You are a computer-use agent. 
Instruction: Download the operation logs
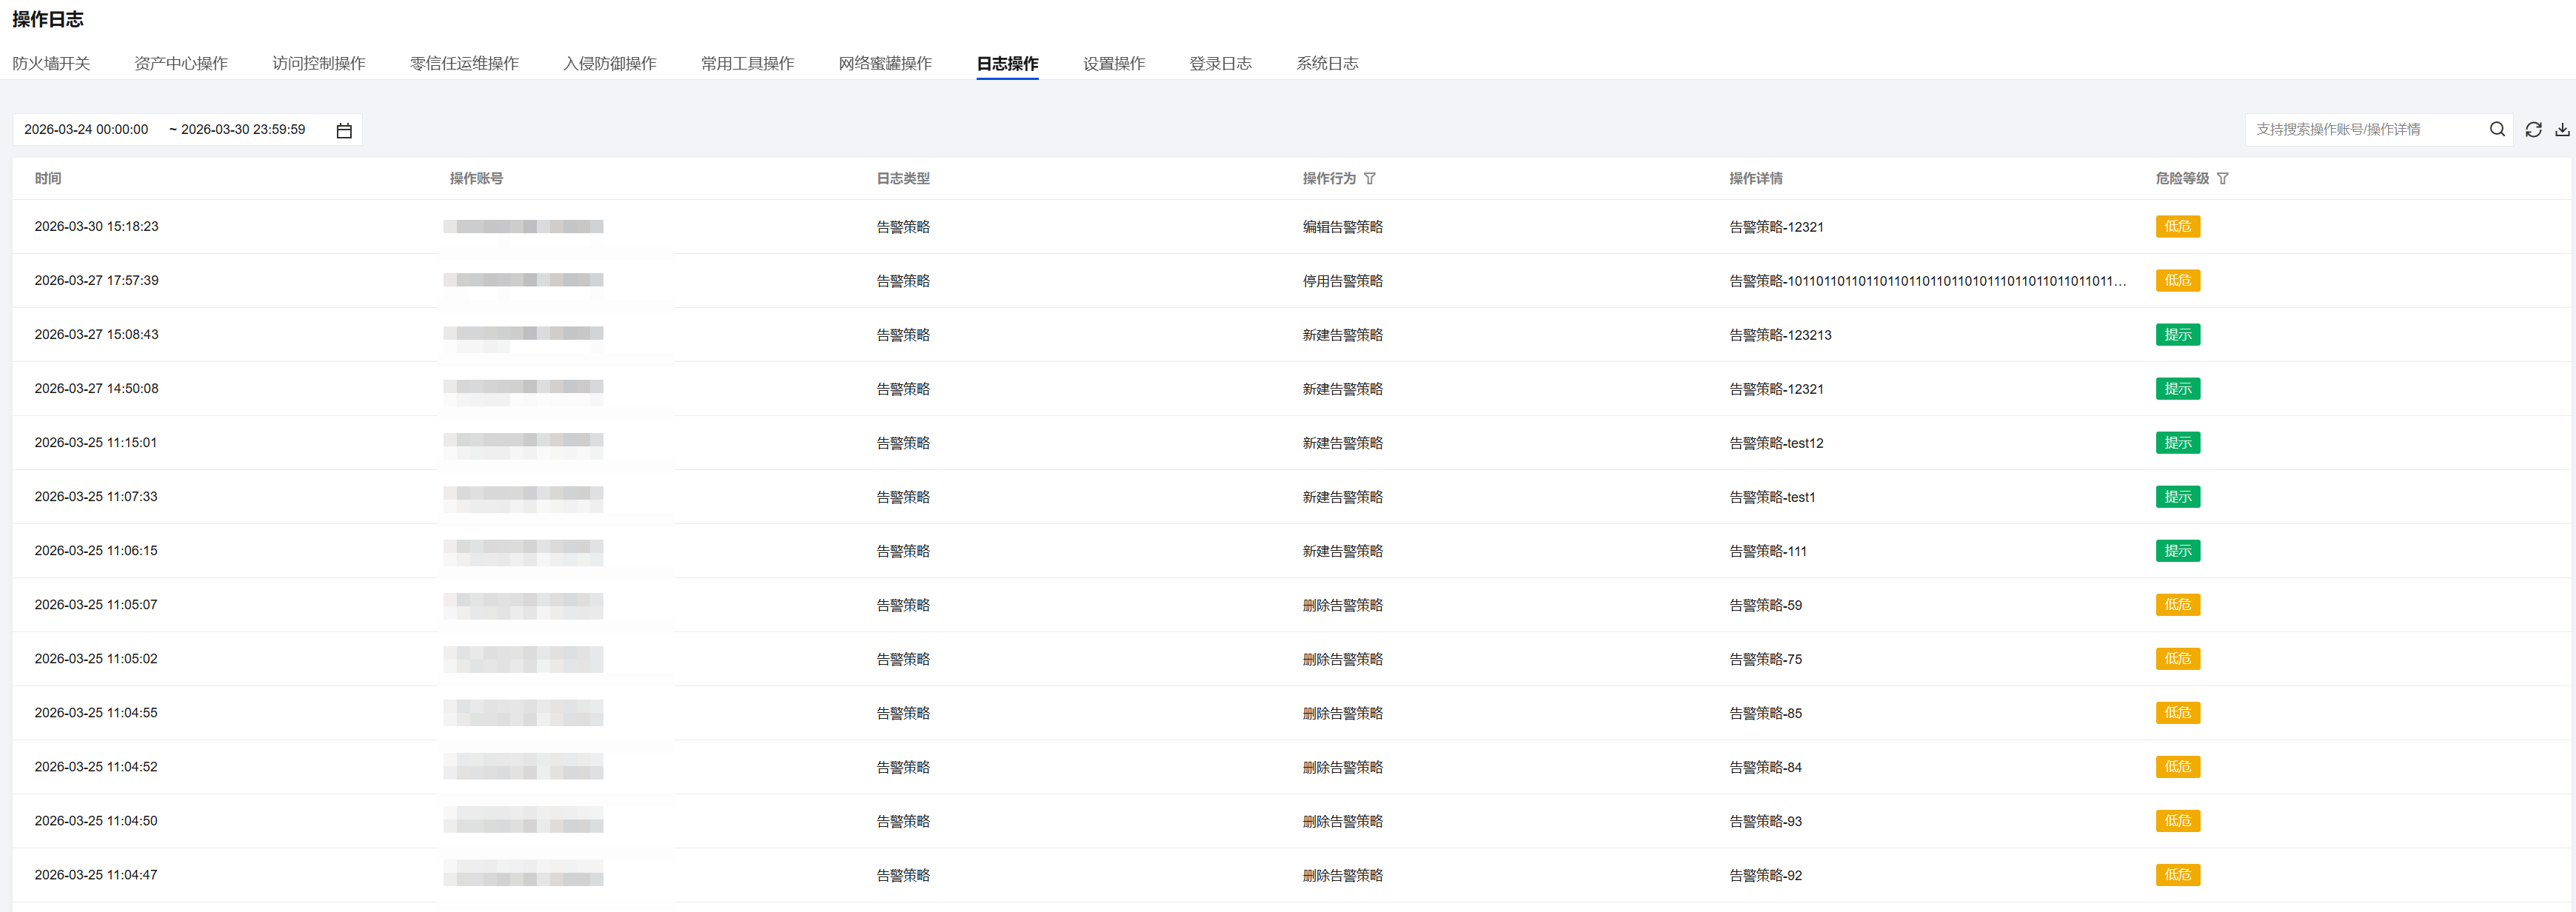2562,129
